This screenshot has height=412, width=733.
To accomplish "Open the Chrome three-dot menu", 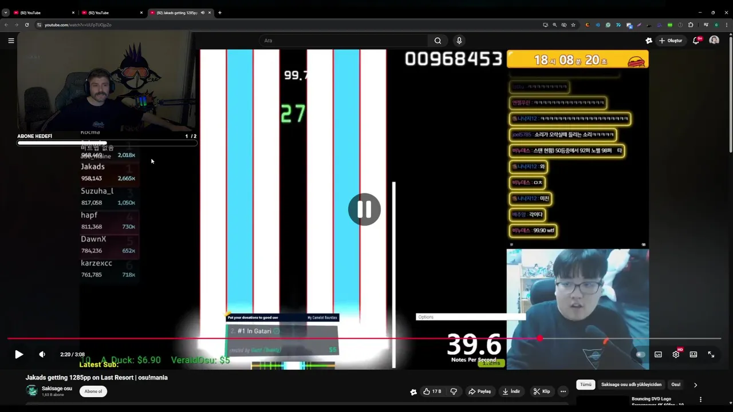I will (727, 25).
